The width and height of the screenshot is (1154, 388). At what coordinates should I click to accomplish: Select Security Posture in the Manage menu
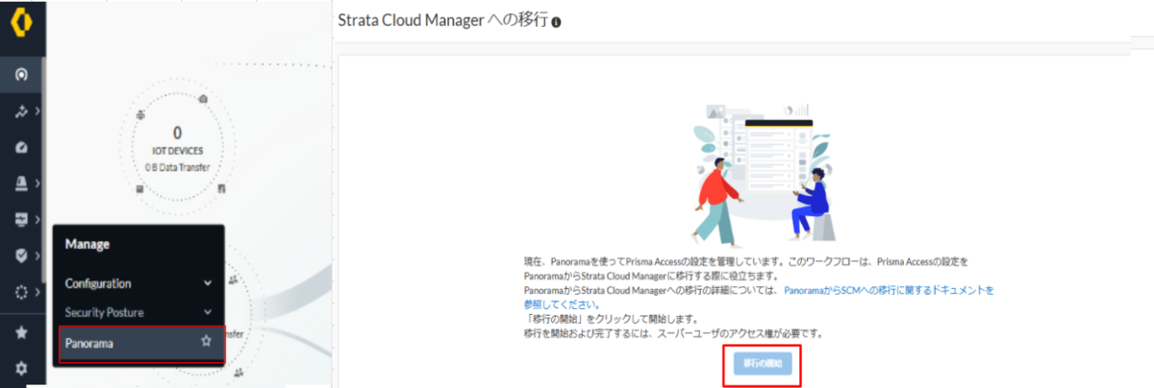coord(103,312)
